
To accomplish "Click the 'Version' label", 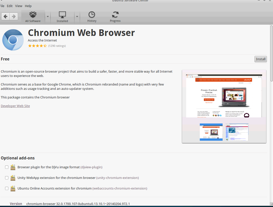I will tap(16, 204).
